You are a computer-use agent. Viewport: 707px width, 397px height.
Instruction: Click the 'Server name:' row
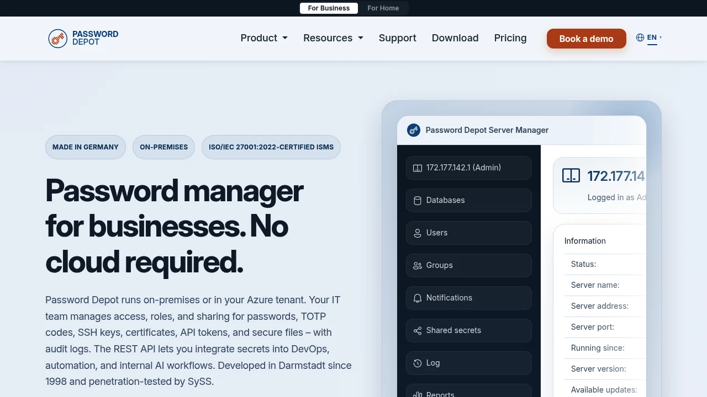tap(605, 285)
